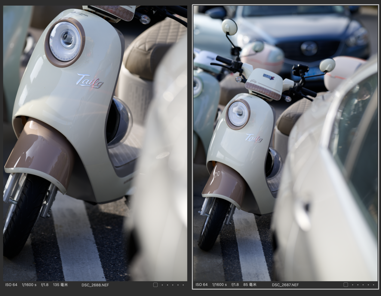Viewport: 381px width, 296px height.
Task: Click ISO 64 label under left photo
Action: point(11,285)
